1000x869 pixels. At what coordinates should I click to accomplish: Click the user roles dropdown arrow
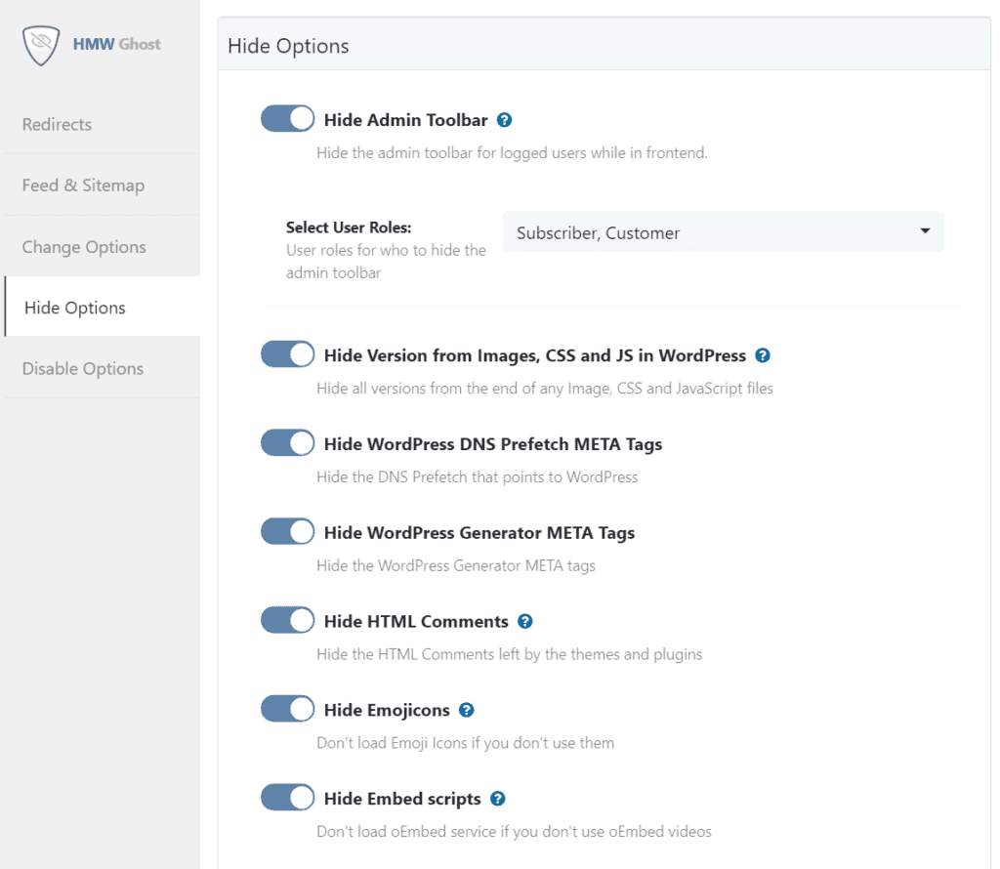tap(924, 232)
